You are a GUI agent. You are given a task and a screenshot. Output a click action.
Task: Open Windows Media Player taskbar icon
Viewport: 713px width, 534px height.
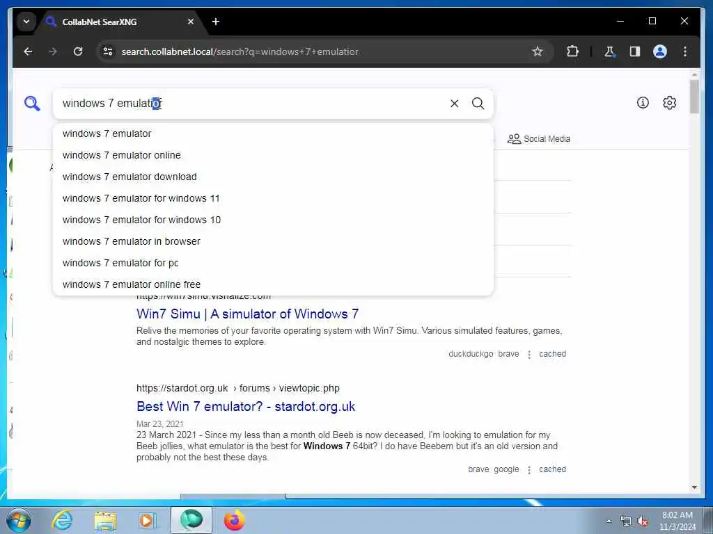click(148, 520)
